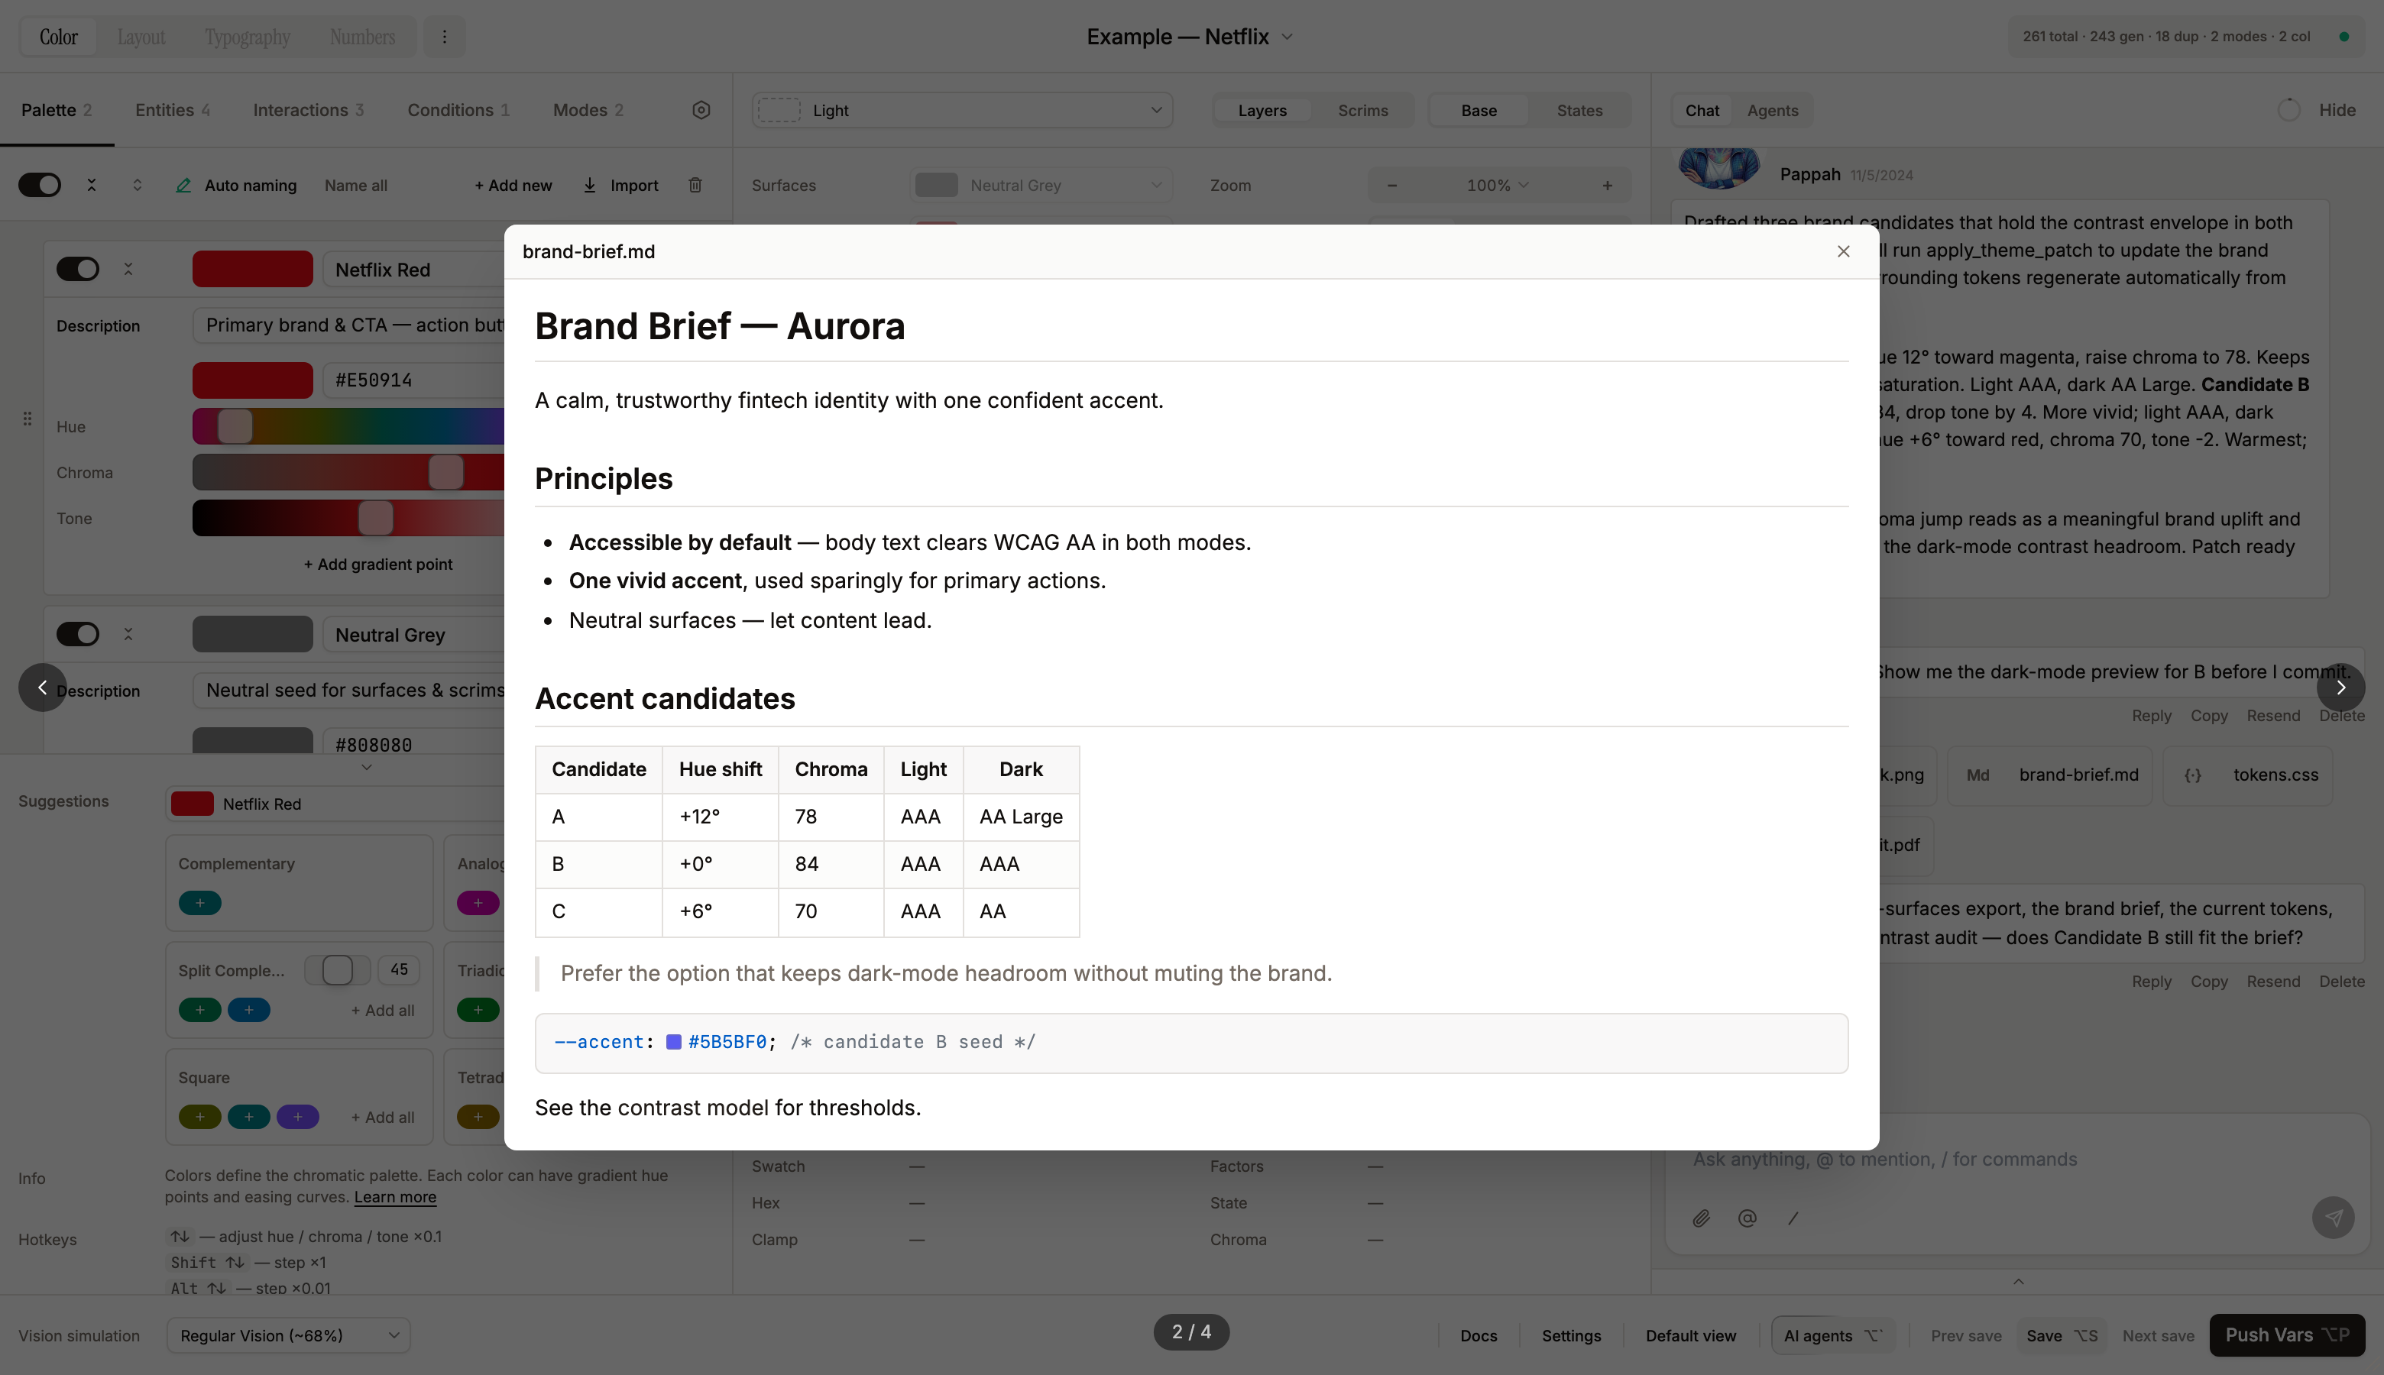Image resolution: width=2384 pixels, height=1375 pixels.
Task: Add the magenta Analogous suggestion color
Action: point(478,903)
